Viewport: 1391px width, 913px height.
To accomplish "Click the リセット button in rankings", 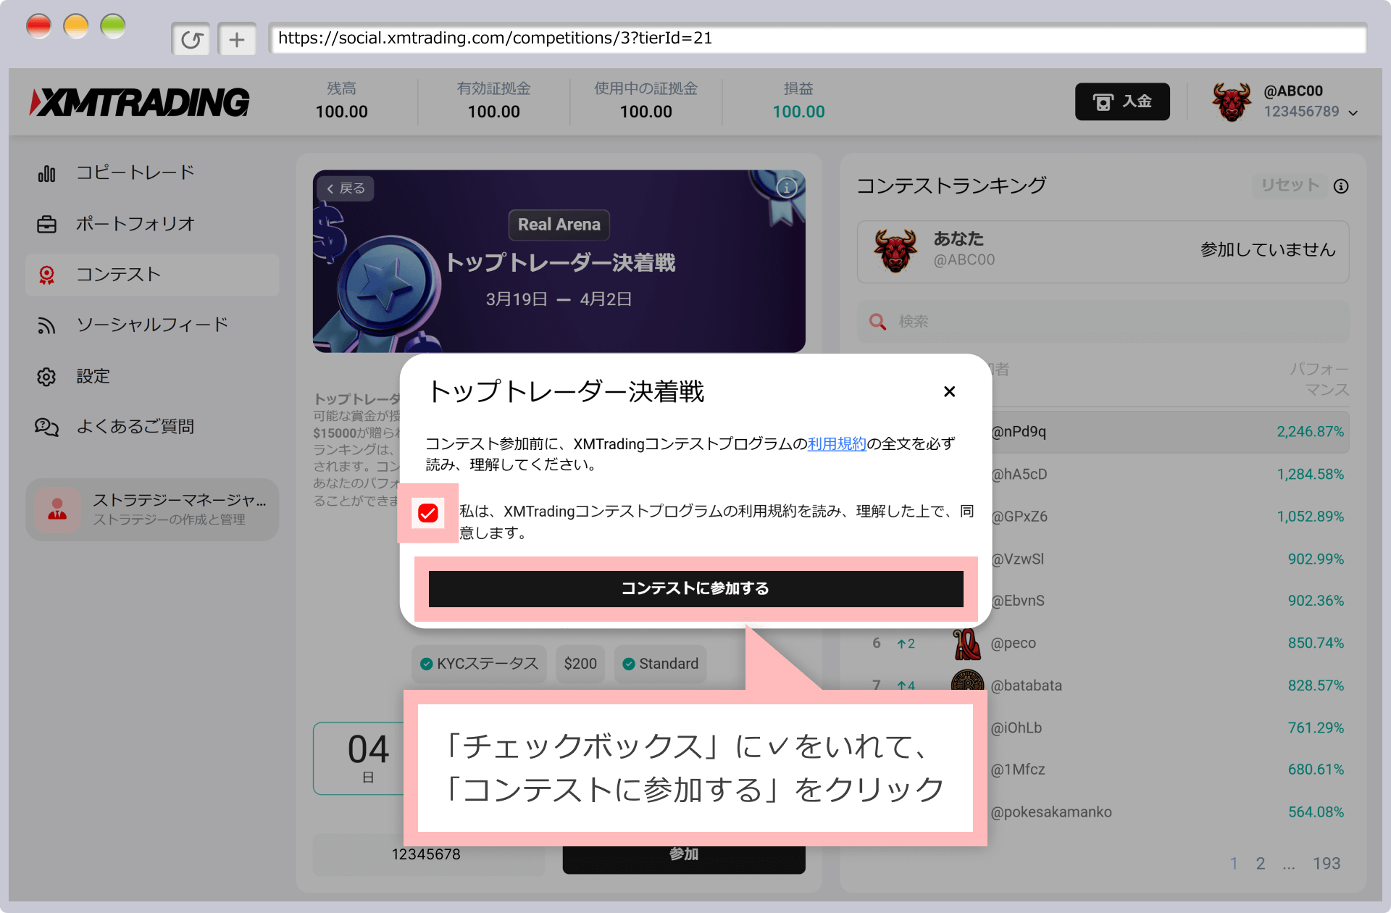I will (x=1290, y=185).
